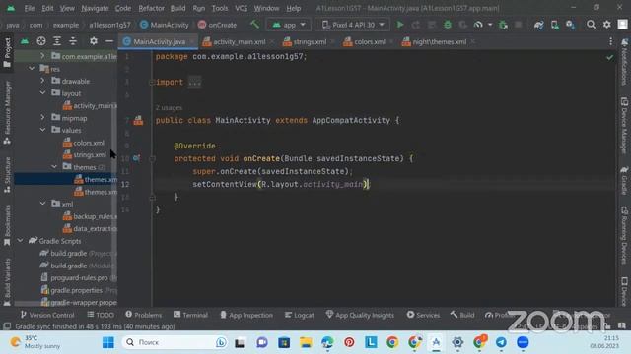This screenshot has height=354, width=631.
Task: Open weather widget on taskbar
Action: (35, 342)
